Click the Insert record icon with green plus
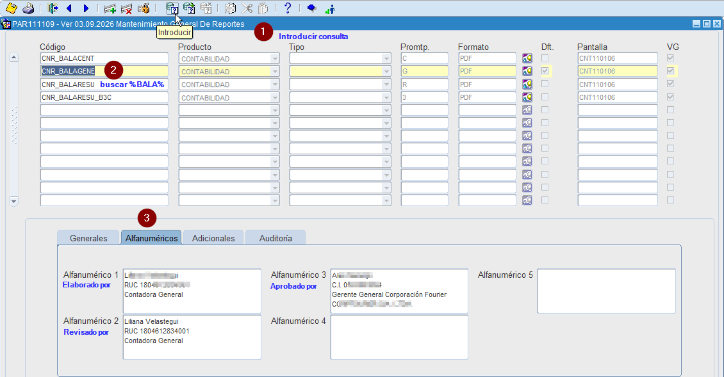724x377 pixels. pos(110,8)
